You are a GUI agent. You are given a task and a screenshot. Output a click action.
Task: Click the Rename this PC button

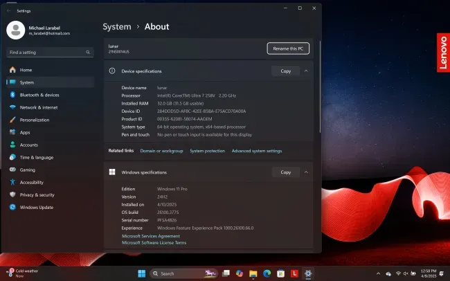(x=288, y=48)
